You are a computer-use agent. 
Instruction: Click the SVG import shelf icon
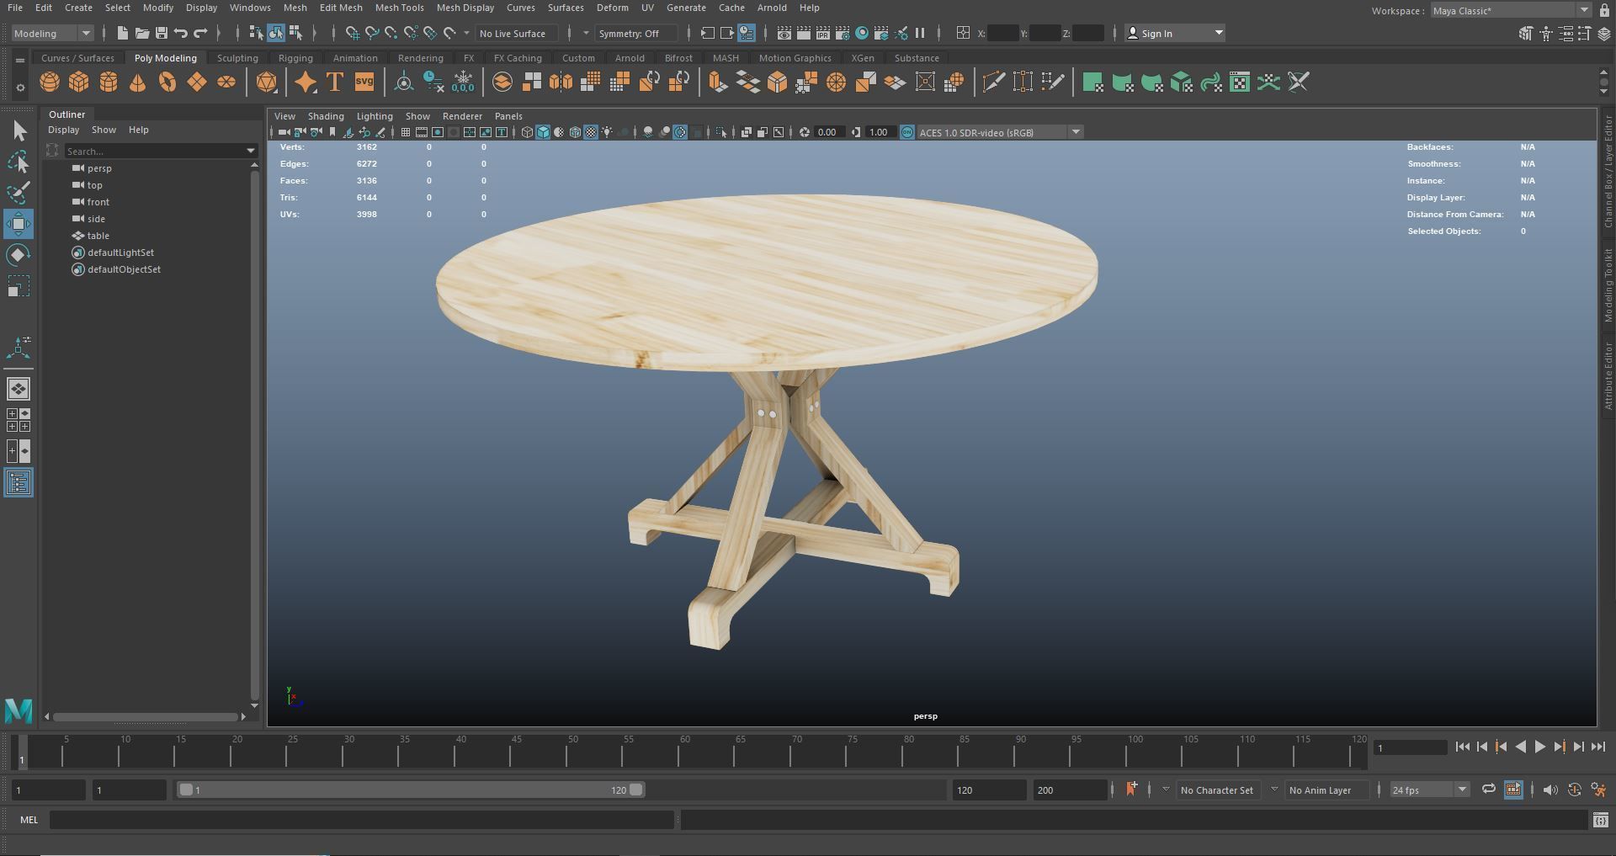[364, 82]
